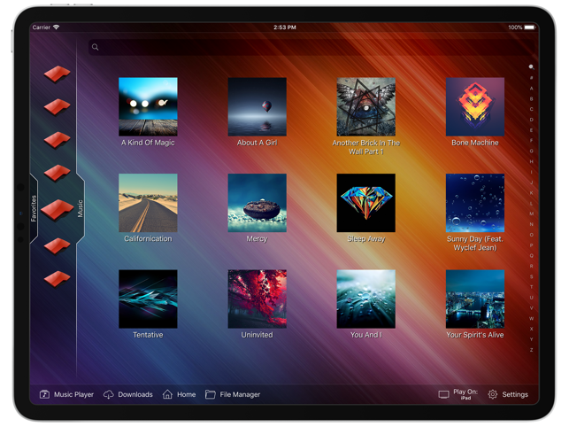Select the highlighted Music red tile
This screenshot has width=569, height=427.
tap(58, 209)
